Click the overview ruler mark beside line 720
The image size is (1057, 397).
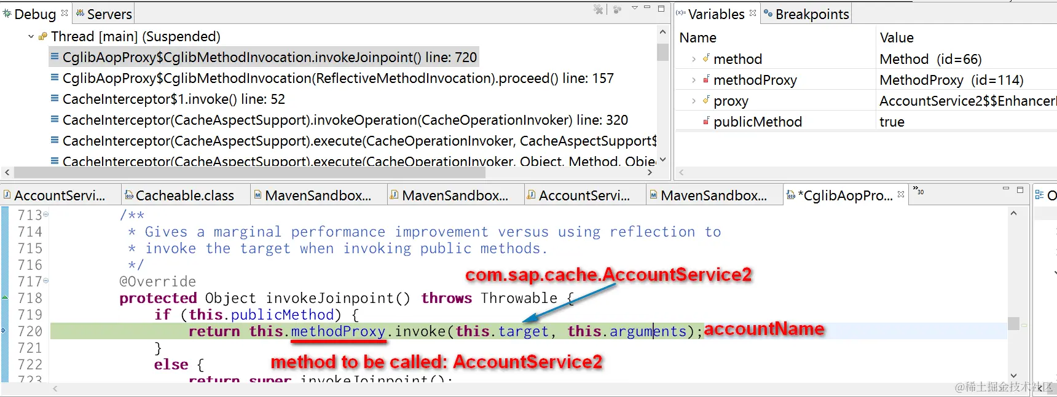(x=1024, y=326)
